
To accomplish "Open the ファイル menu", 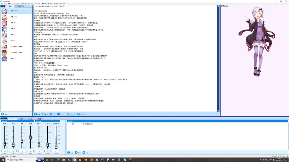I will (3, 4).
